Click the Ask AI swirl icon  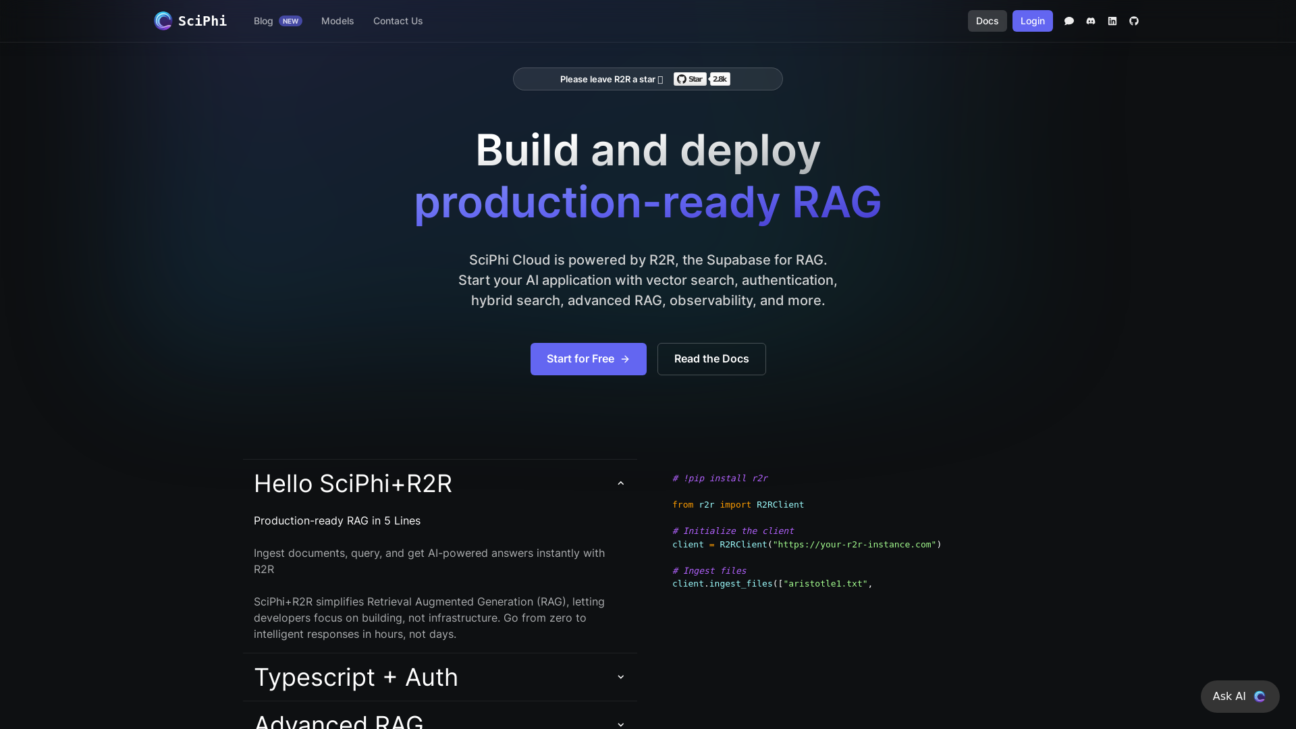pyautogui.click(x=1260, y=697)
